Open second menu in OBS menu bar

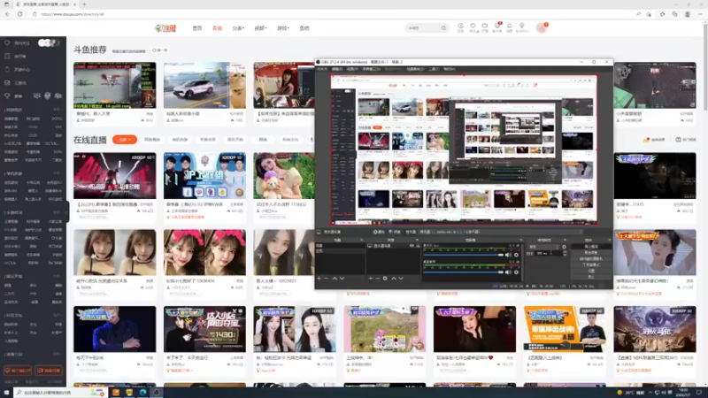click(337, 69)
